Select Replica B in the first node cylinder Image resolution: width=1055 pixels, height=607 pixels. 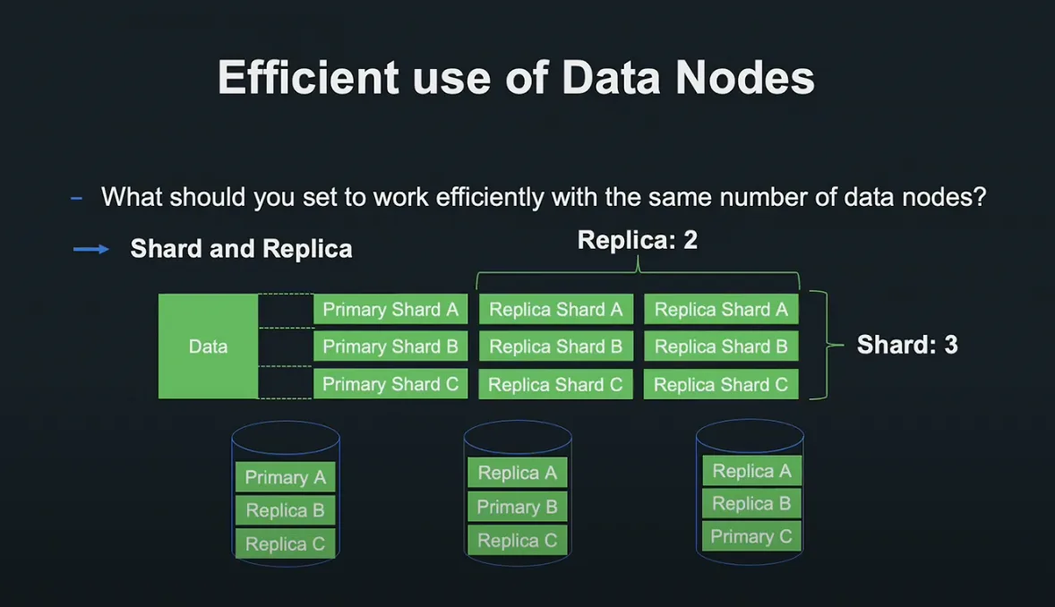click(286, 510)
